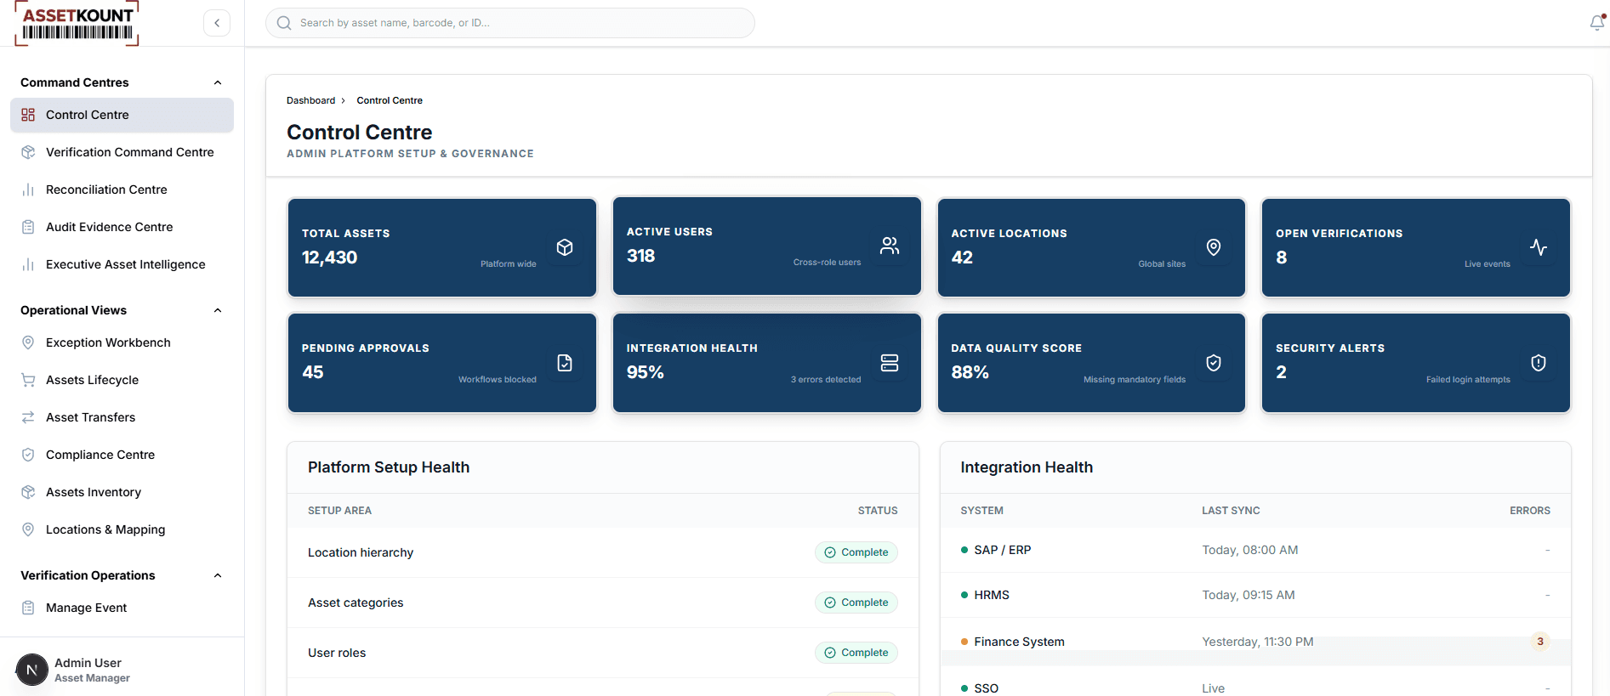The height and width of the screenshot is (696, 1610).
Task: Click the Finance System error count badge
Action: point(1540,642)
